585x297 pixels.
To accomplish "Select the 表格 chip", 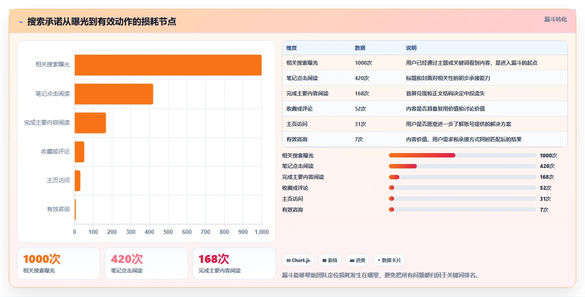I will (x=330, y=260).
